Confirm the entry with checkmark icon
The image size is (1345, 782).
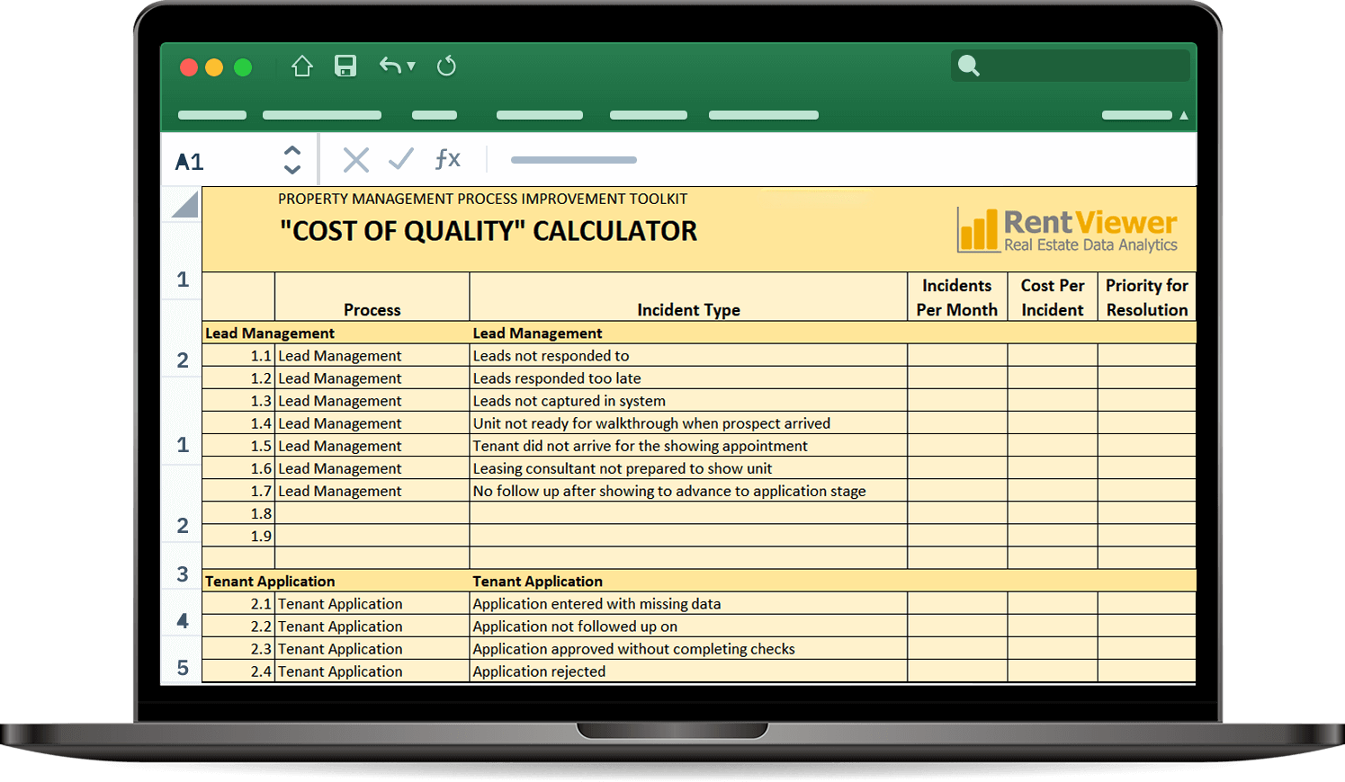point(401,160)
